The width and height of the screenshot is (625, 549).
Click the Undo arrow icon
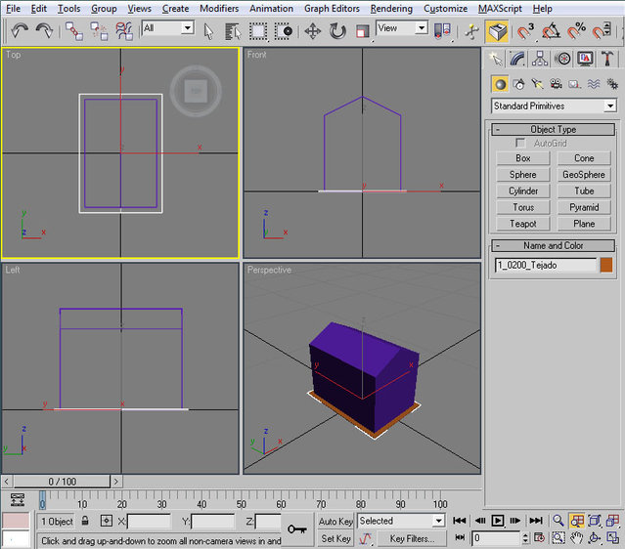(20, 31)
